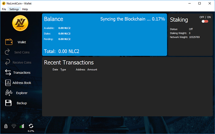Open the Settings menu
Viewport: 215px width, 134px height.
click(x=14, y=9)
